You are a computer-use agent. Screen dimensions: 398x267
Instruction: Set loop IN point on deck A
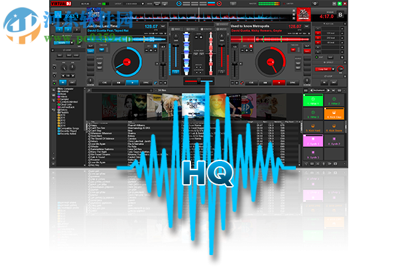coord(63,82)
